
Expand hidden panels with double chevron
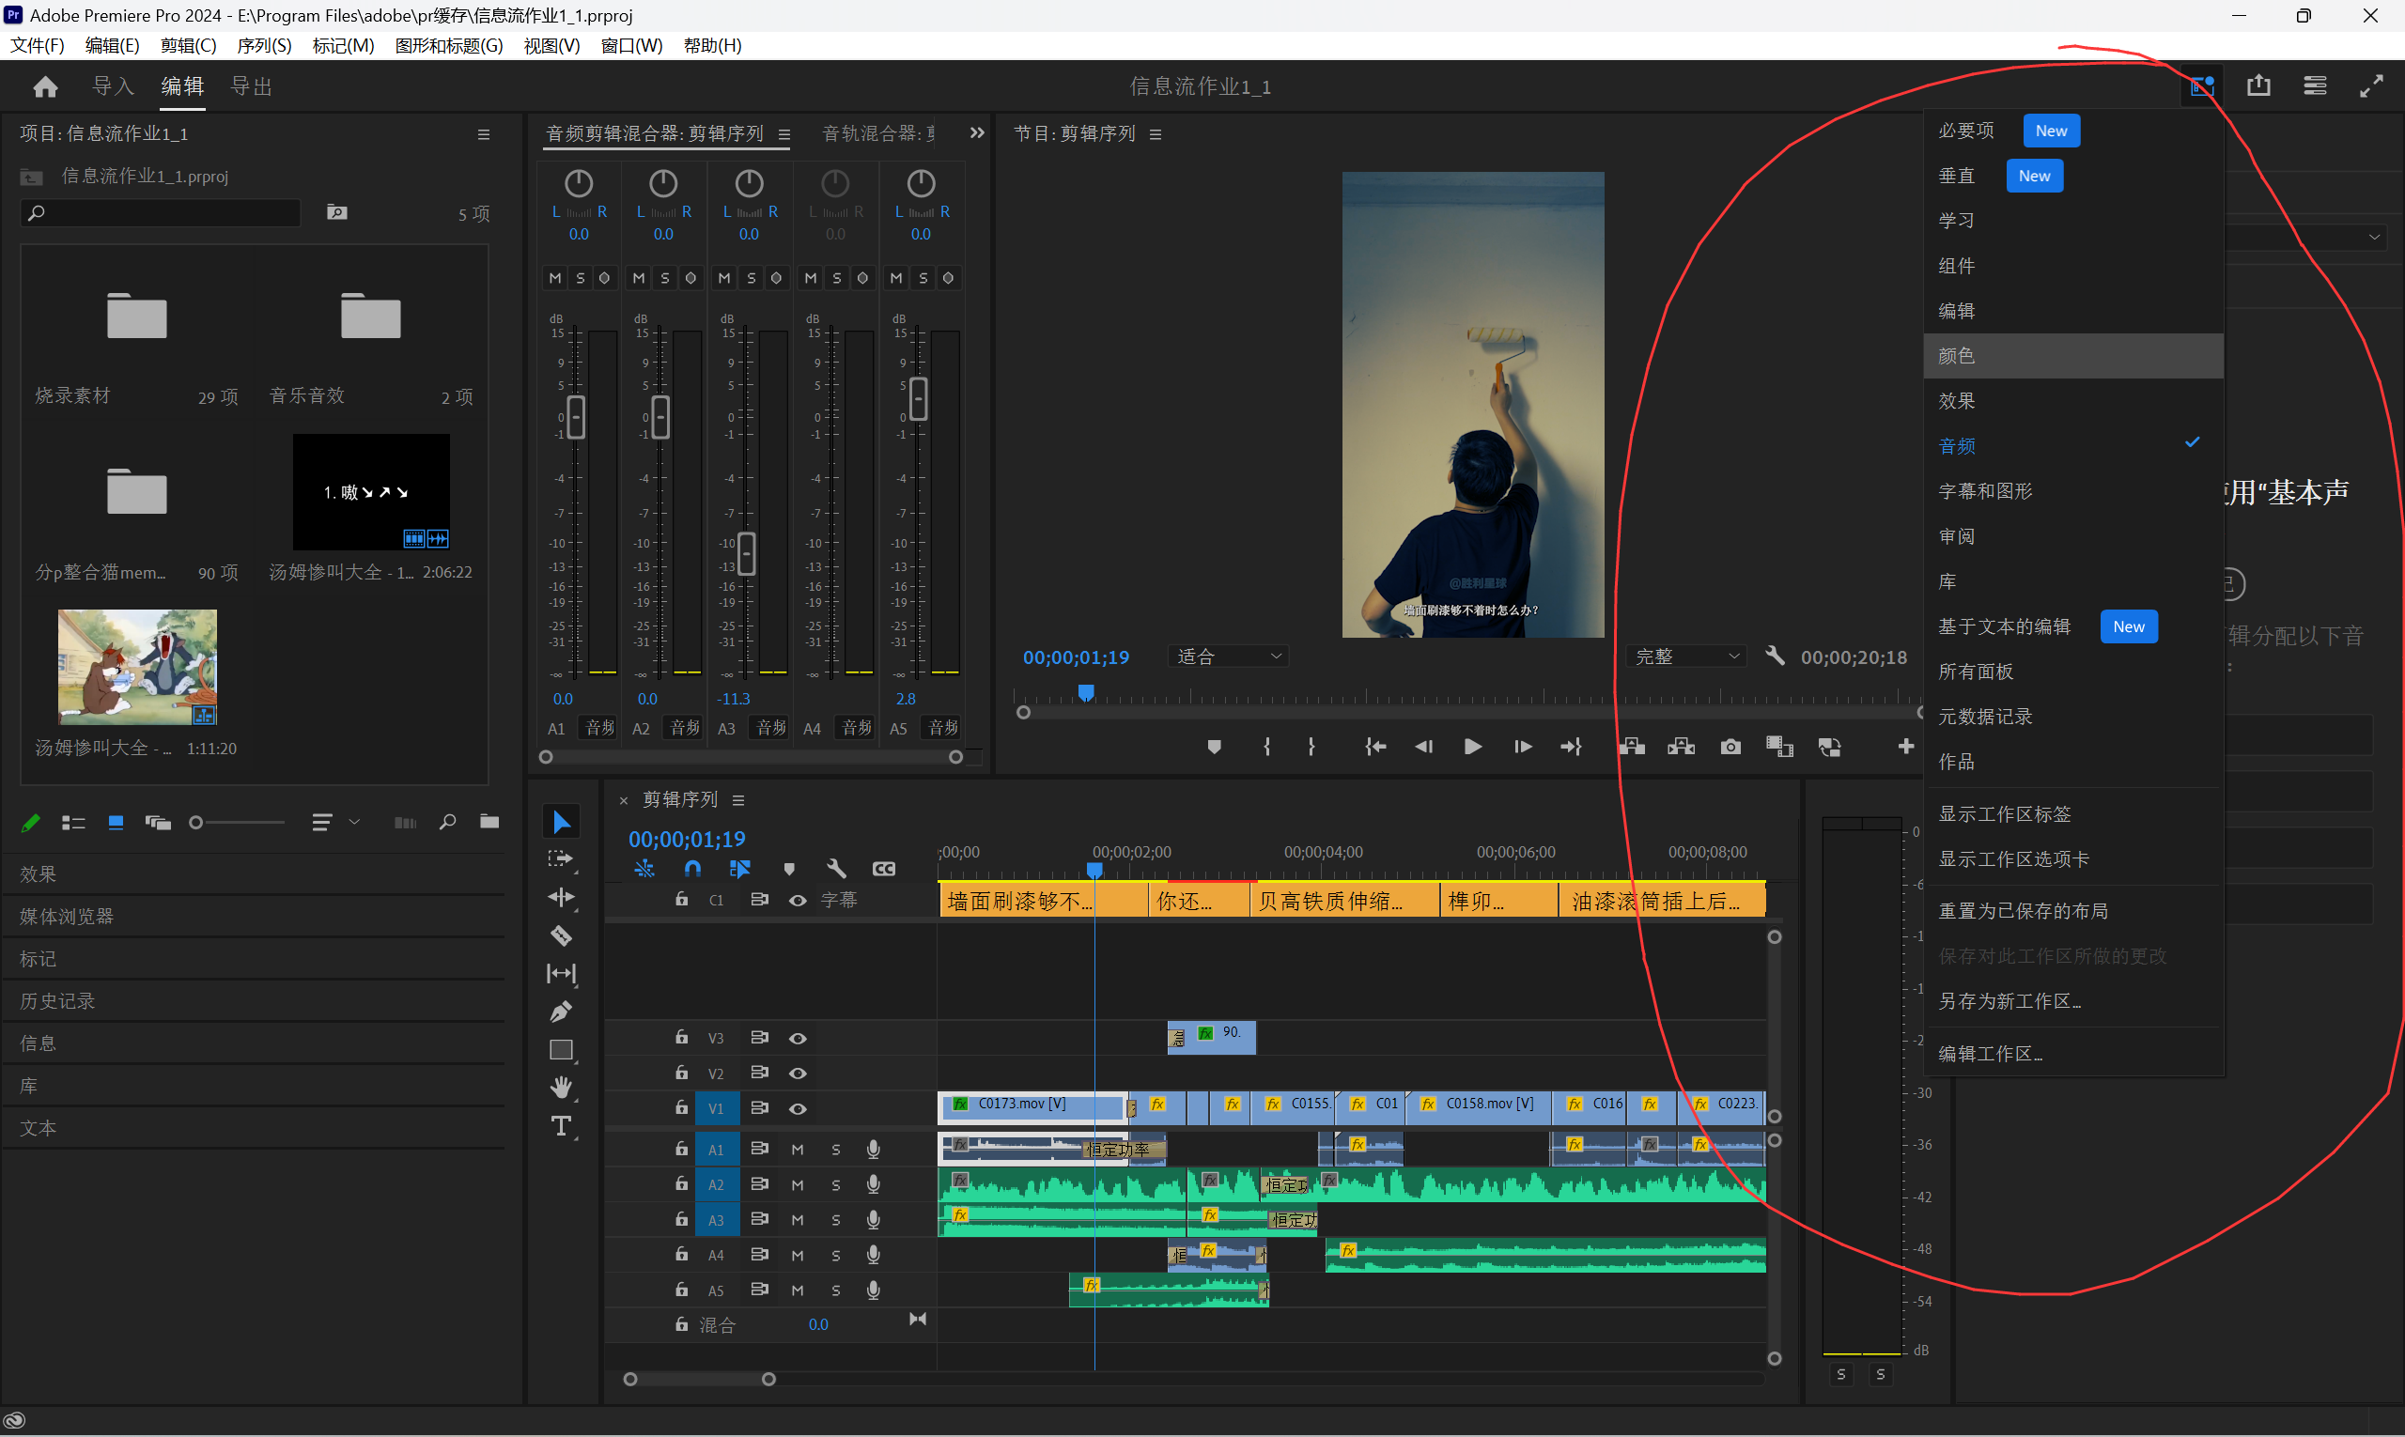point(976,132)
